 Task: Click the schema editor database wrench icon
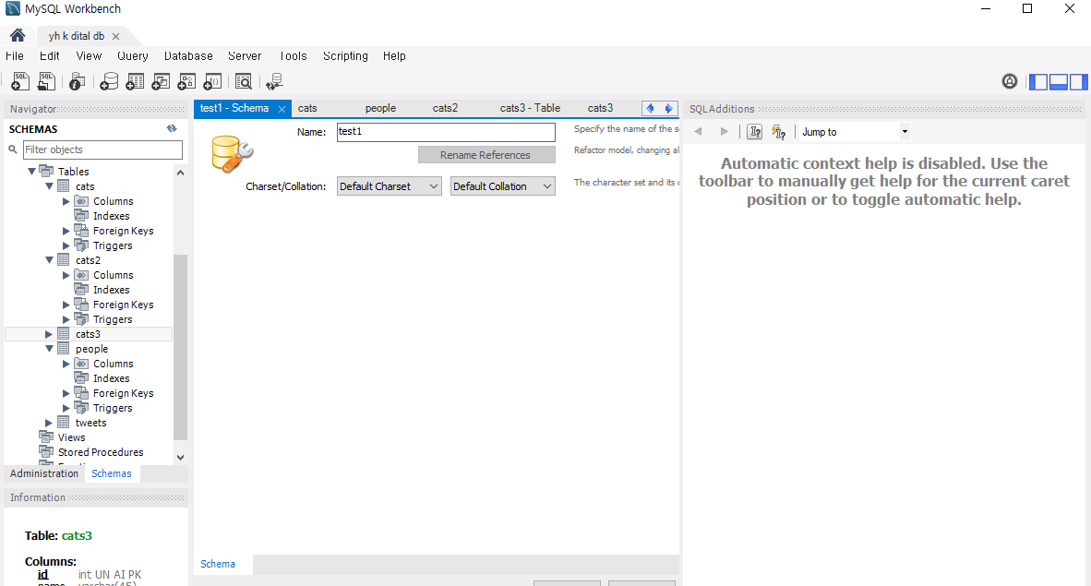click(232, 154)
